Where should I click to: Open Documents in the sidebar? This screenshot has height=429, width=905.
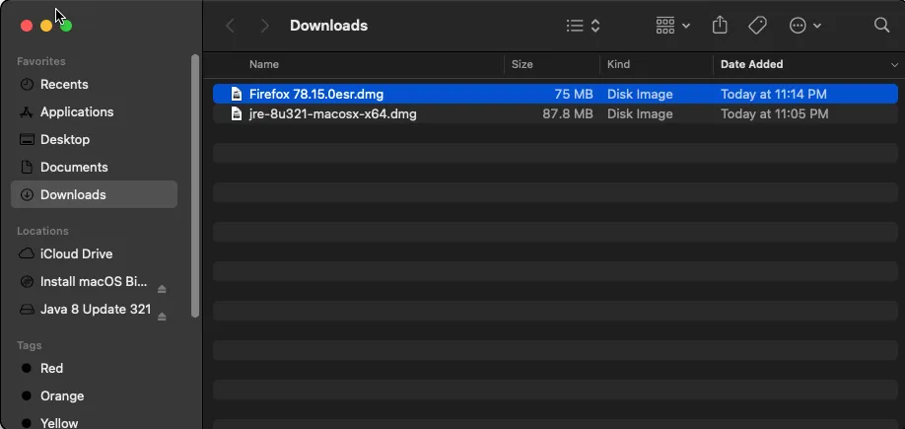click(x=94, y=168)
